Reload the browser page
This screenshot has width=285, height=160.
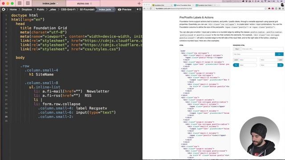click(151, 8)
